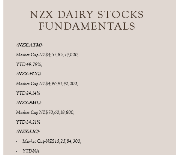Click the (NZX:SML) ticker label
The height and width of the screenshot is (157, 184).
point(29,103)
